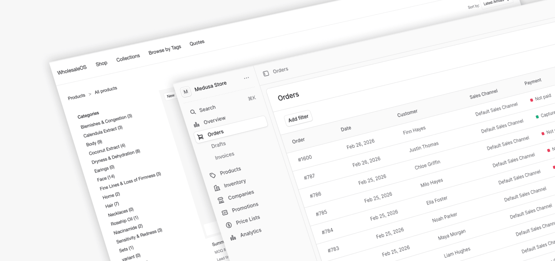The image size is (555, 261).
Task: Click customer Chloe Griffin
Action: (427, 165)
